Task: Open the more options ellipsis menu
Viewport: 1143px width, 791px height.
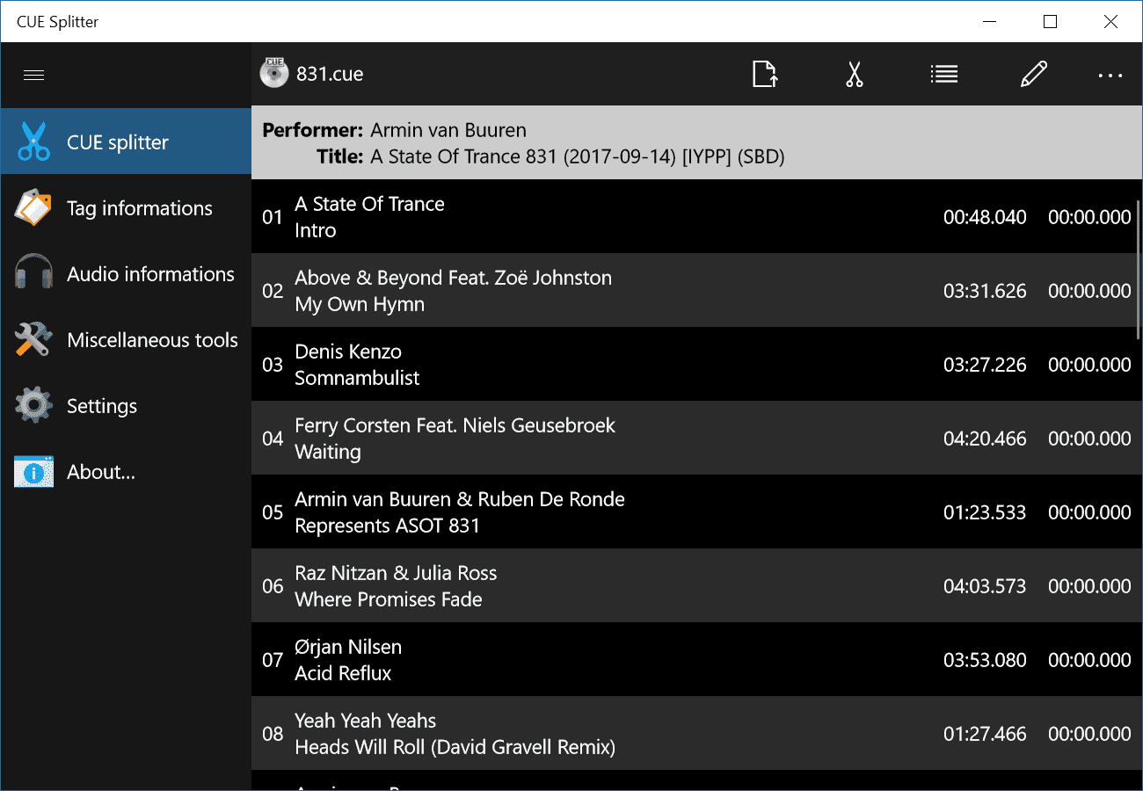Action: coord(1110,76)
